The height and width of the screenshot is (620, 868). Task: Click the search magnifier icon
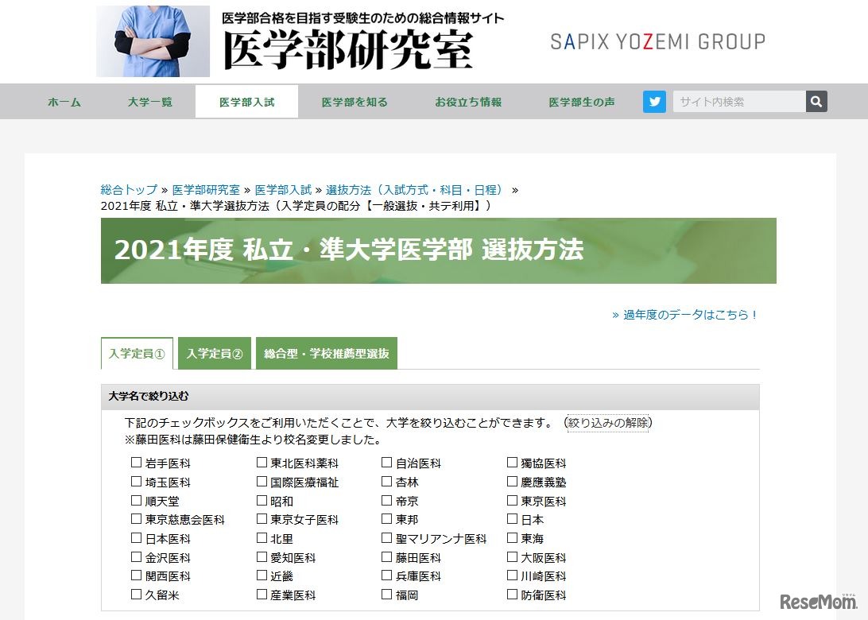pos(816,101)
